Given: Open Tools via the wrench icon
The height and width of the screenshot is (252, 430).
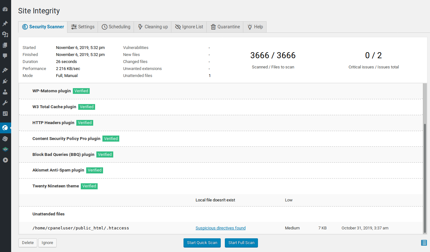Looking at the screenshot, I should pos(5,103).
